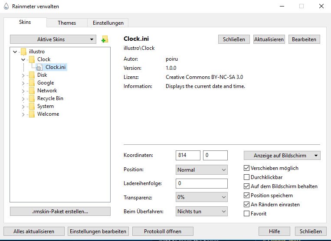Enable the Durchklickbar checkbox
This screenshot has height=241, width=331.
pyautogui.click(x=247, y=177)
